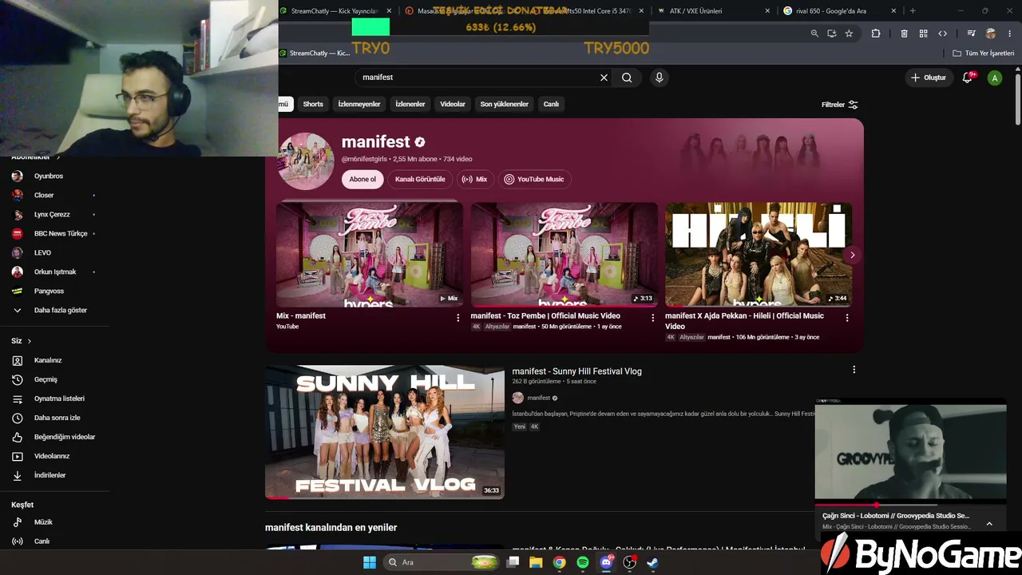Viewport: 1022px width, 575px height.
Task: Open OBS Studio from the taskbar
Action: [629, 562]
